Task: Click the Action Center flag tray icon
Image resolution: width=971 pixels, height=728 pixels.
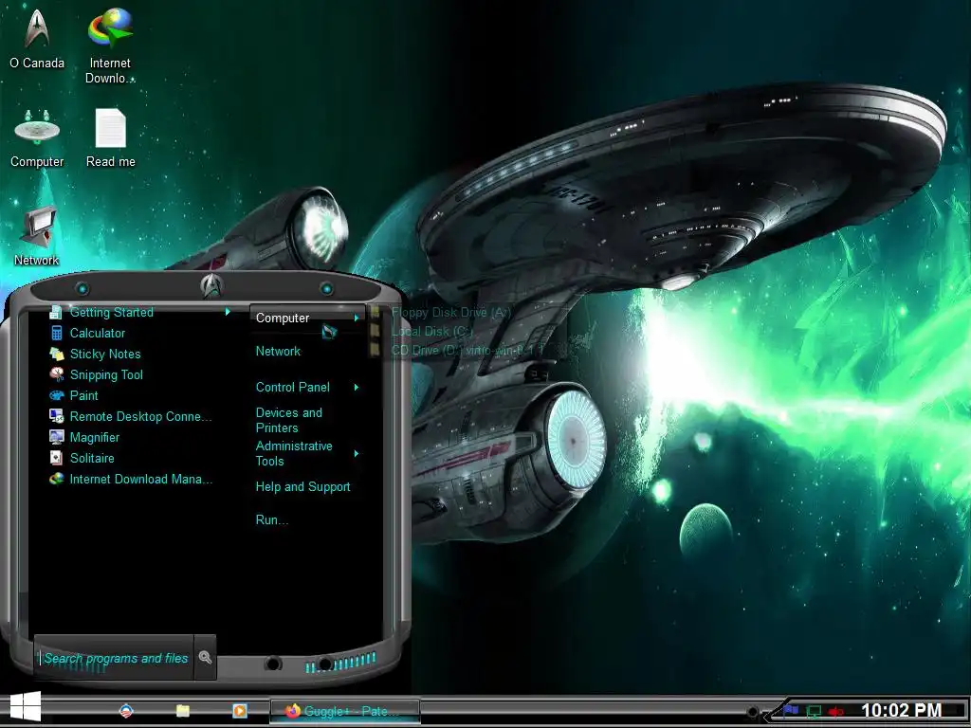Action: click(791, 711)
